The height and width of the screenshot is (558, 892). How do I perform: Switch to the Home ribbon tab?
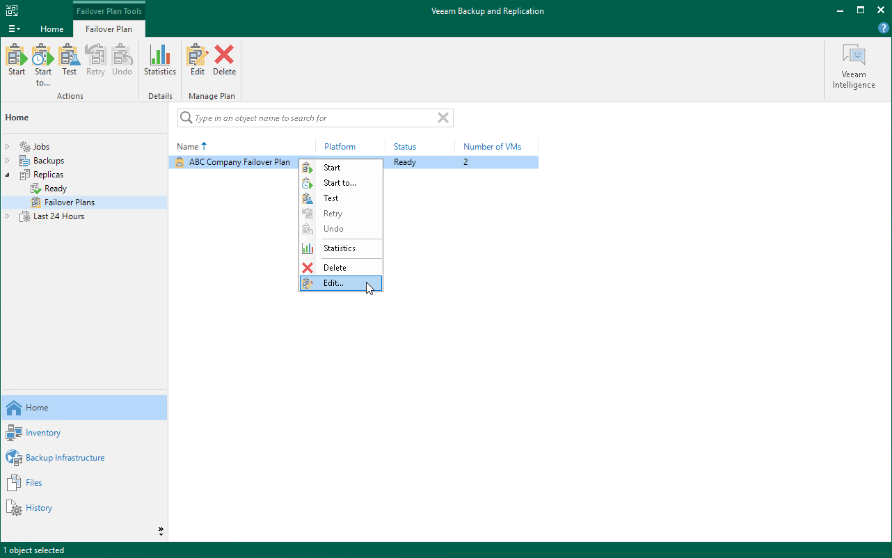[51, 29]
